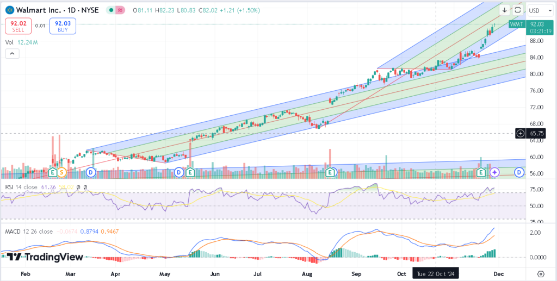Click the 65.75 crosshair price label

535,133
